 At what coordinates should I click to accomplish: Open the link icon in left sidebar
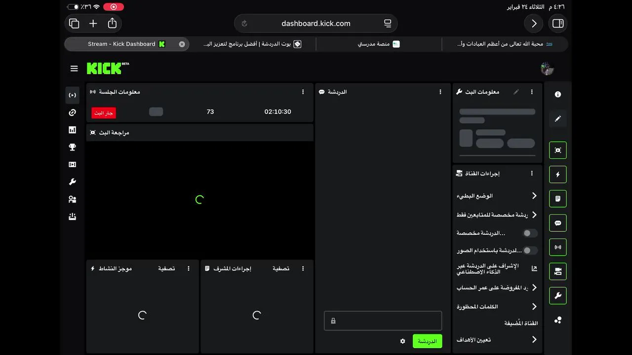[73, 112]
